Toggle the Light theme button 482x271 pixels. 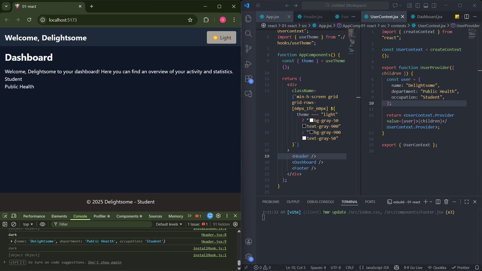tap(221, 37)
